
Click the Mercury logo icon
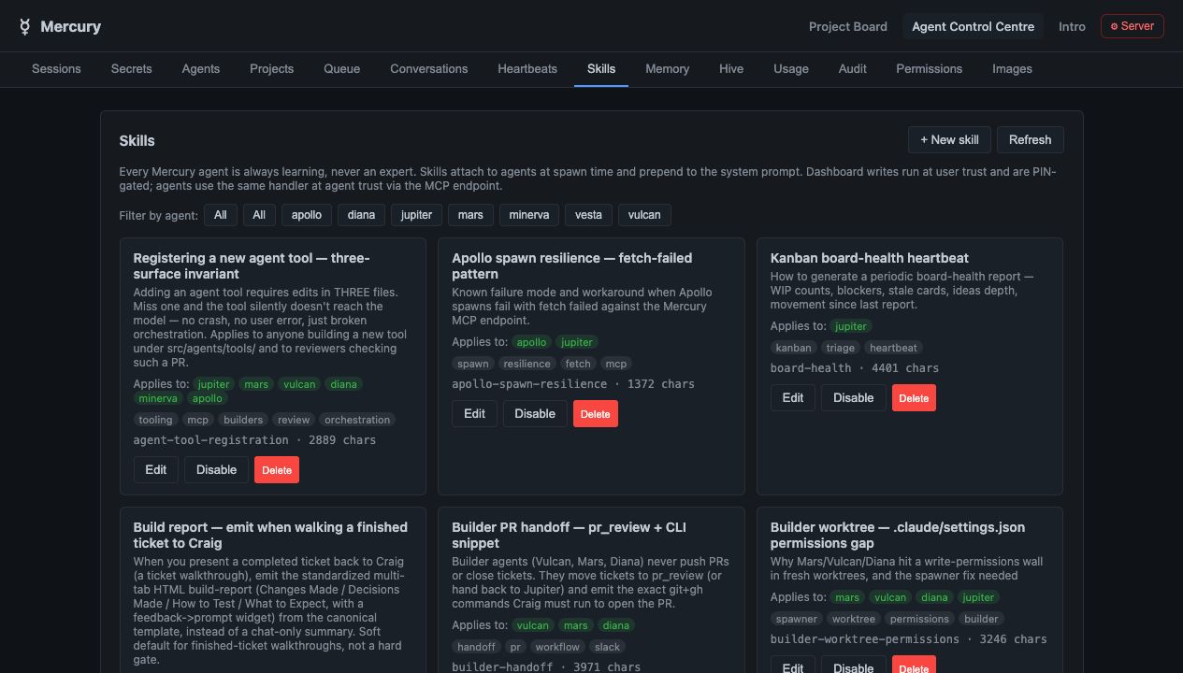[25, 27]
